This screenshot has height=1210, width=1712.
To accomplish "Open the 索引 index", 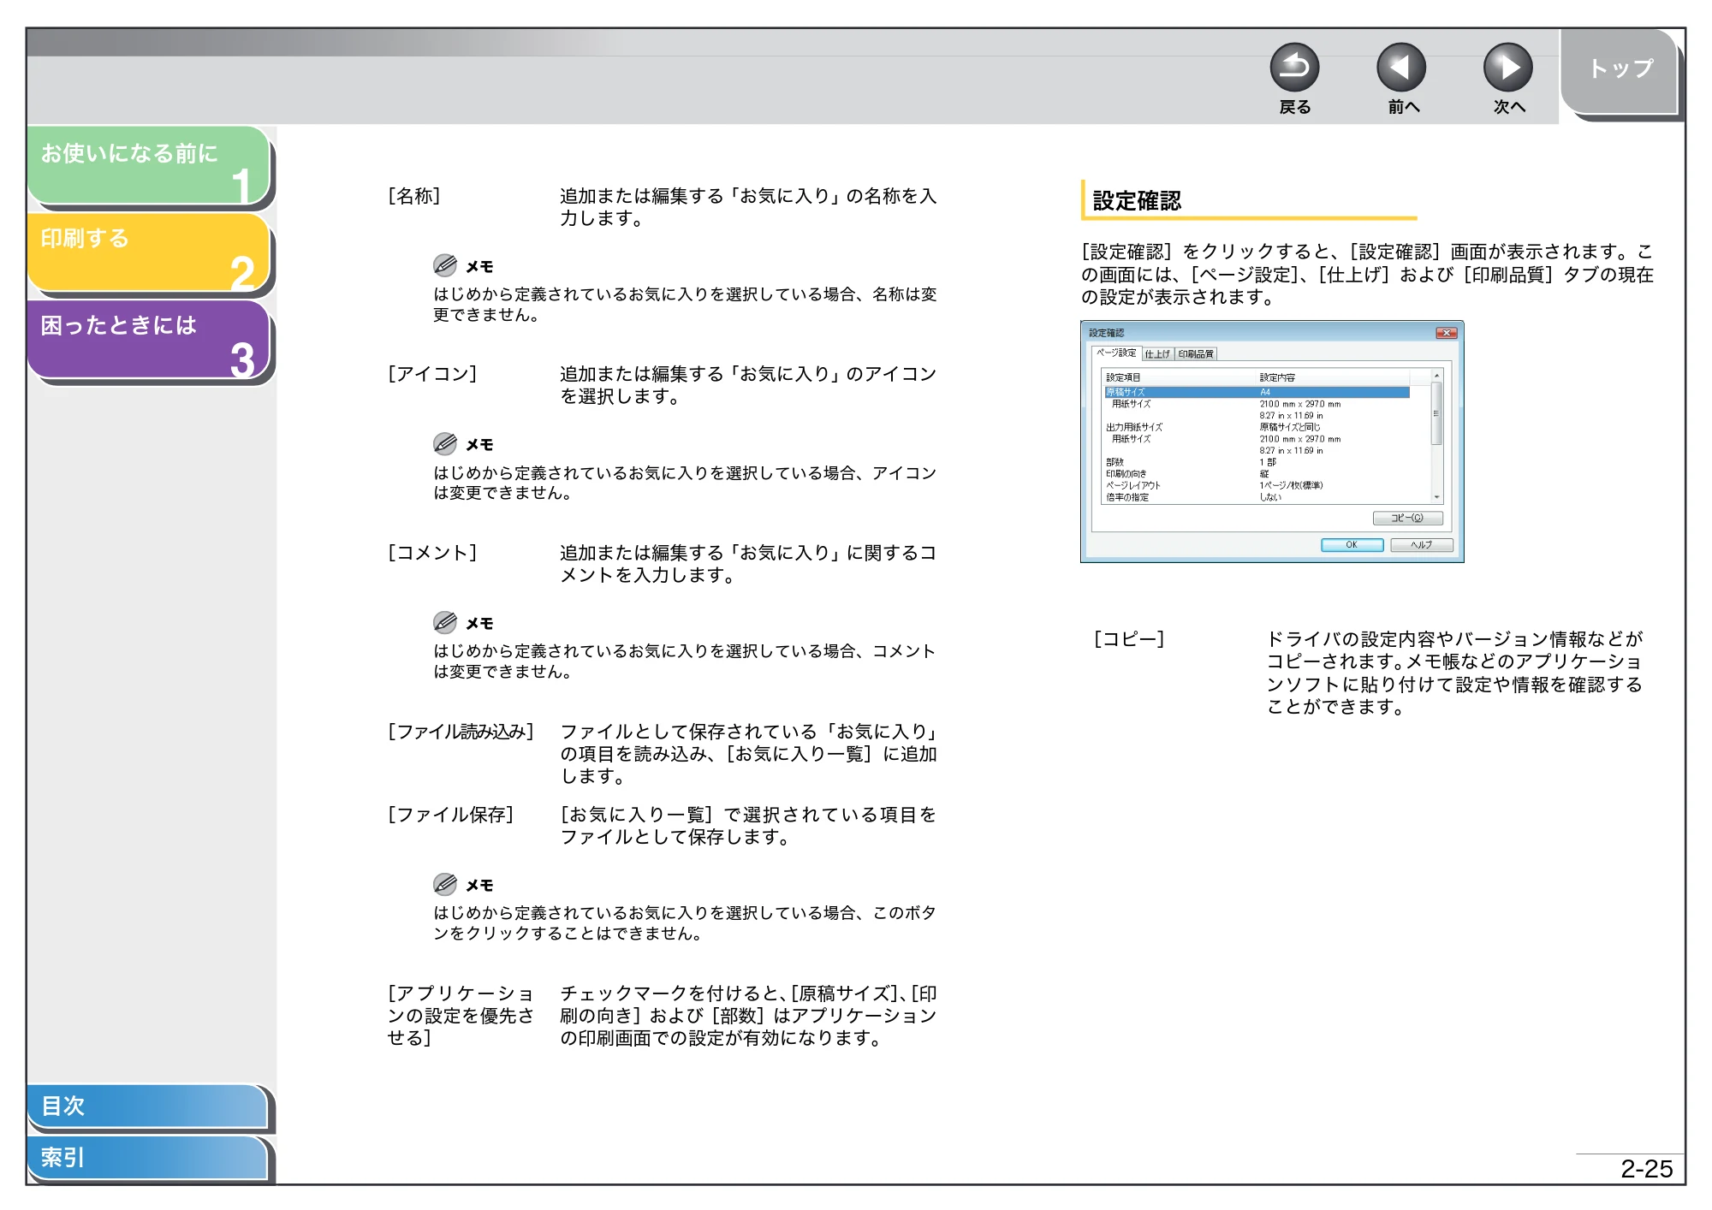I will point(147,1158).
